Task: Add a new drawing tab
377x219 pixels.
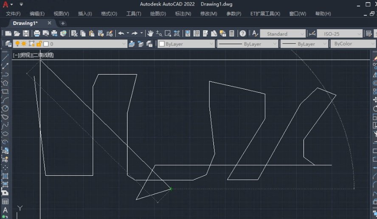Action: (63, 23)
